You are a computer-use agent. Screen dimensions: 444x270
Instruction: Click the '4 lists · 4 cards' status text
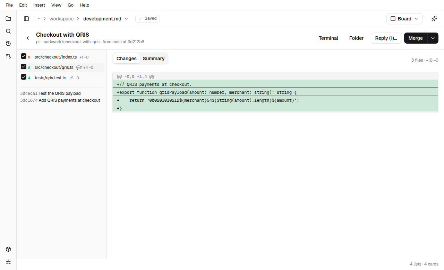pos(424,264)
